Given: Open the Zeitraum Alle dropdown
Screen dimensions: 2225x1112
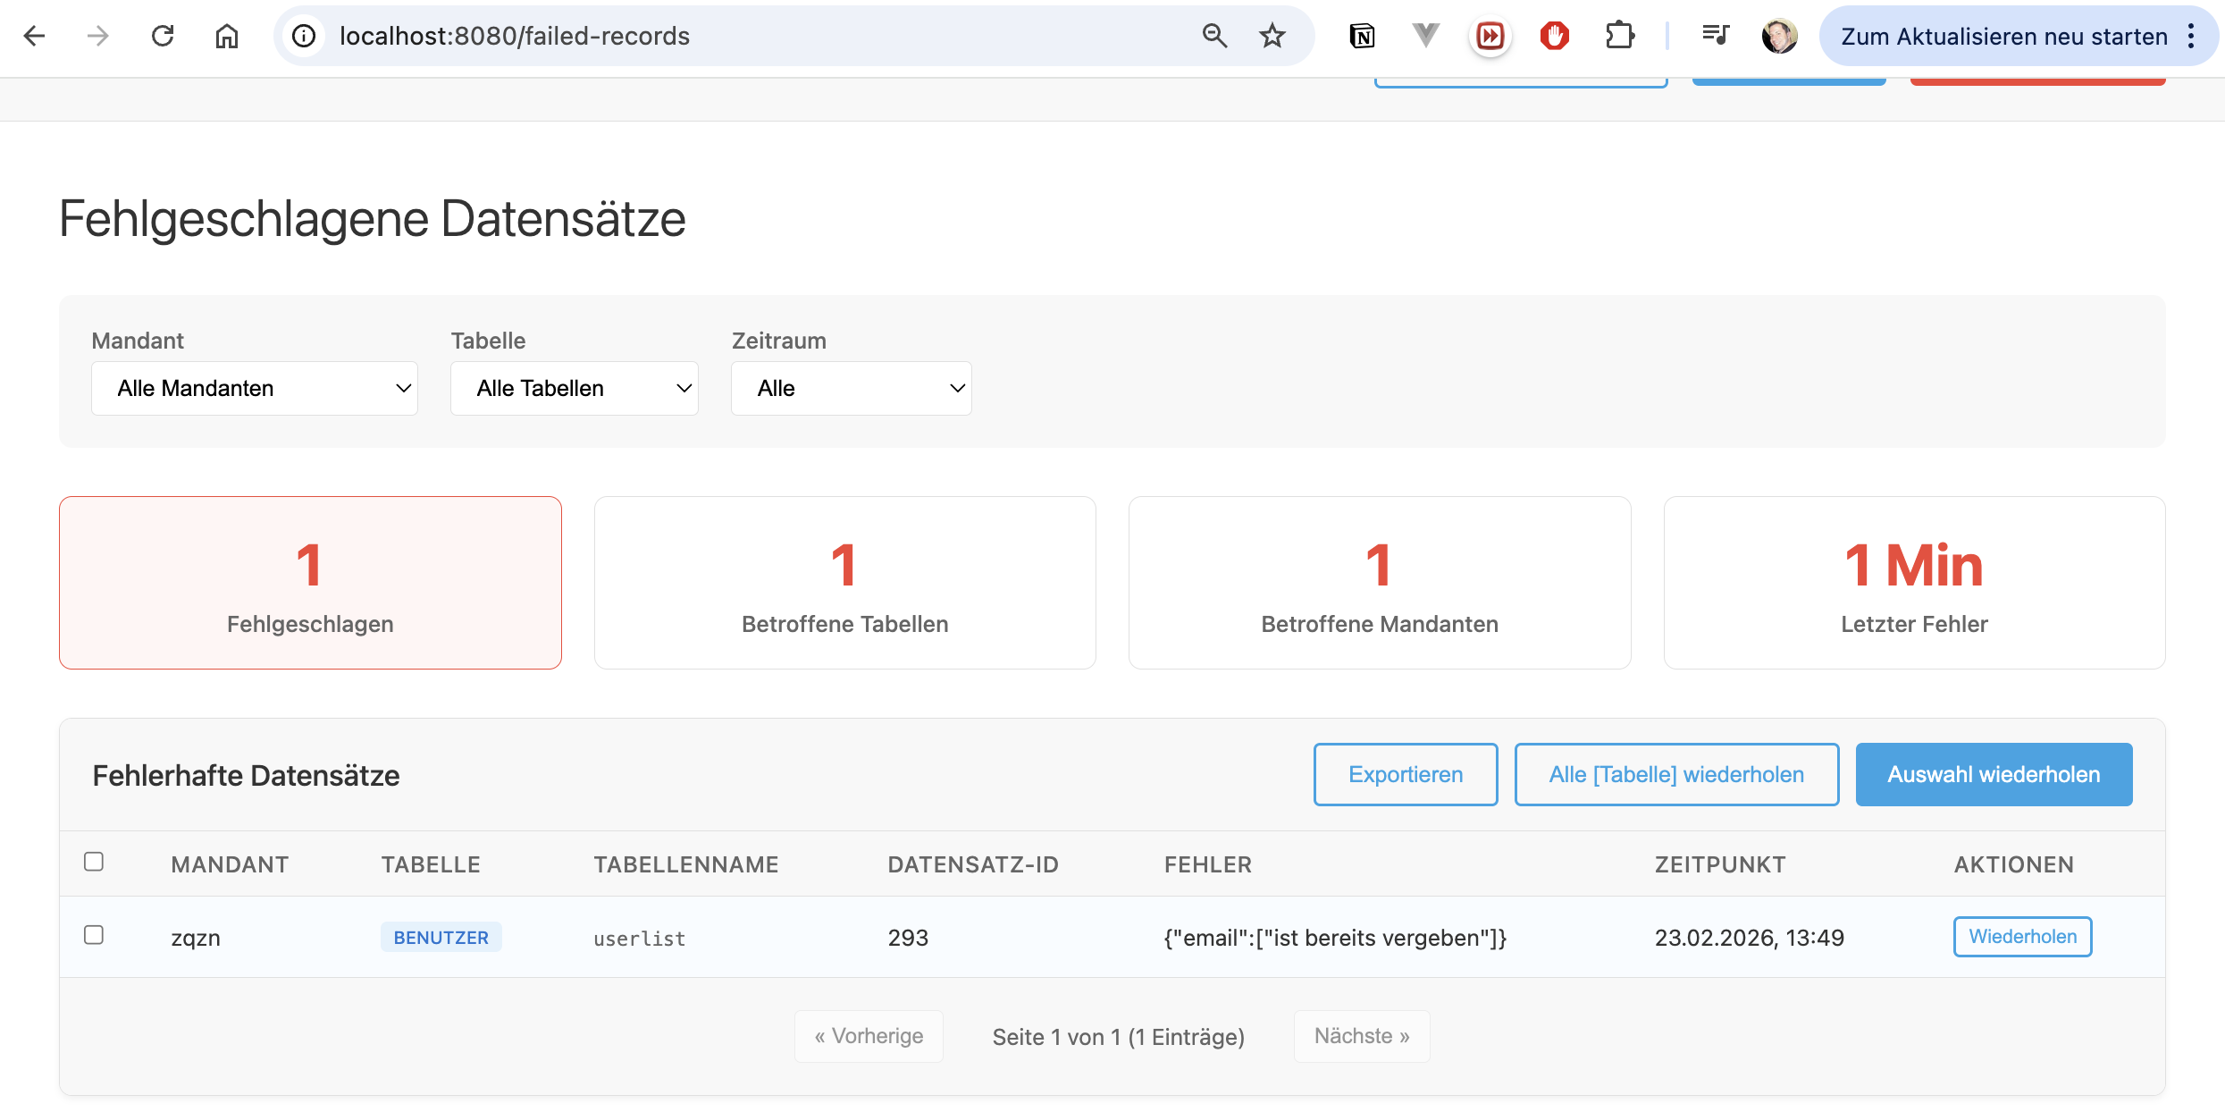Looking at the screenshot, I should (851, 388).
